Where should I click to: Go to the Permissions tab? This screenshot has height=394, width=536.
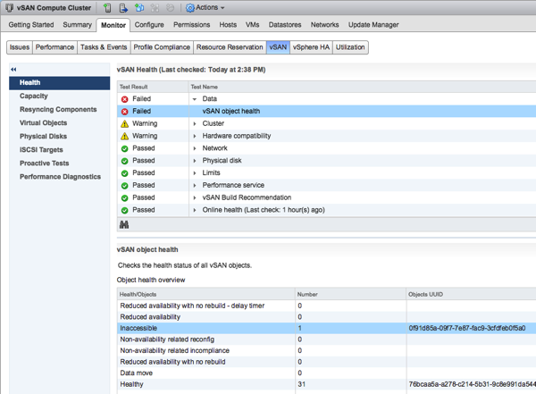point(192,25)
